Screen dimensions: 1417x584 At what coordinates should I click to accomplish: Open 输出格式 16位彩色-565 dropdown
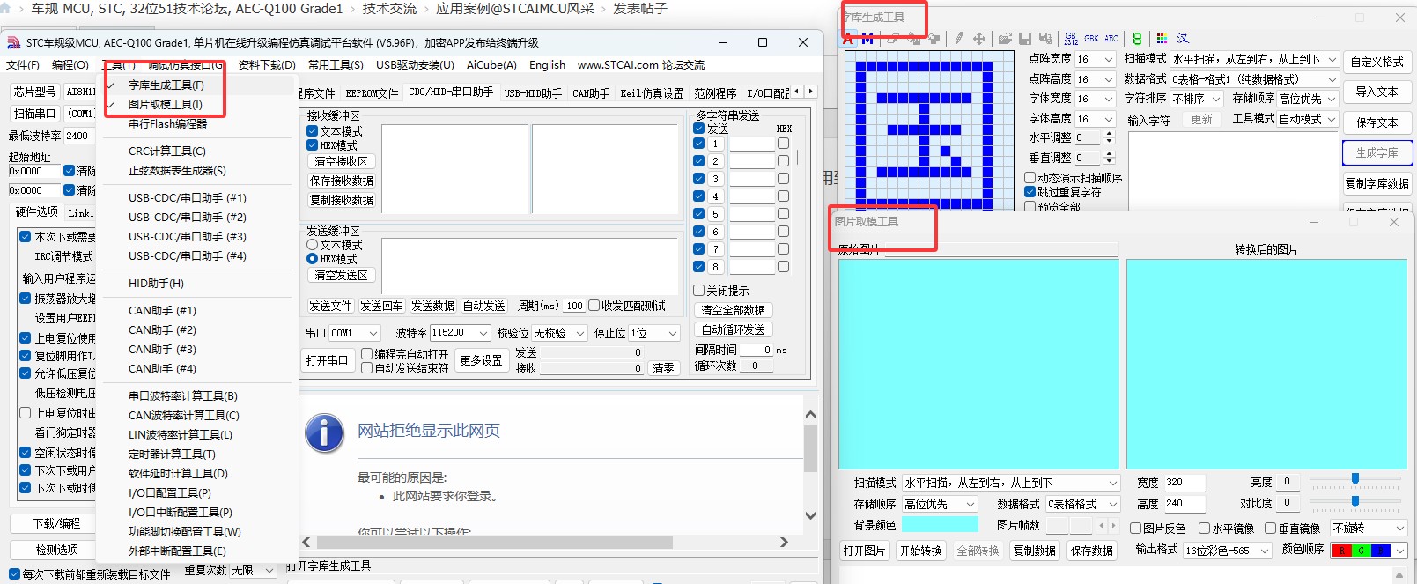point(1227,551)
